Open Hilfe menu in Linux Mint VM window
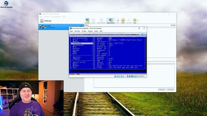 [x=101, y=31]
